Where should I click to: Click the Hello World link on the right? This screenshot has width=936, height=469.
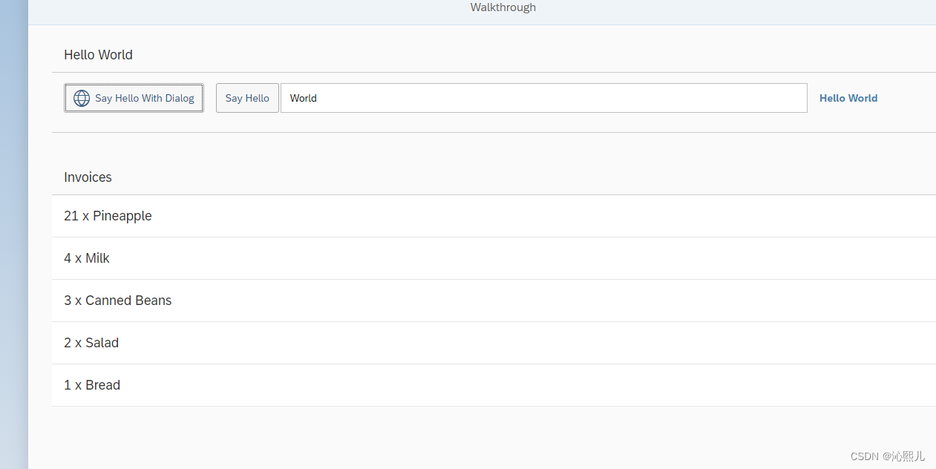pos(848,98)
